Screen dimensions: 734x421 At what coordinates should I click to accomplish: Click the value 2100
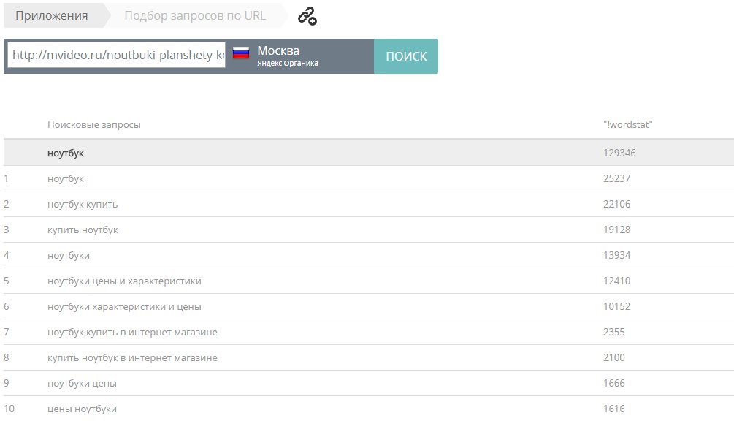[613, 357]
